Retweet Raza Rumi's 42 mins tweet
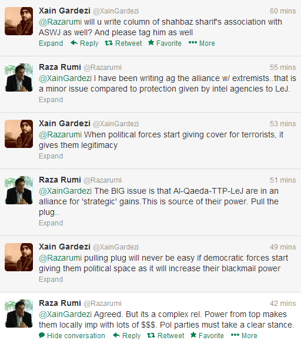The height and width of the screenshot is (347, 301). [x=166, y=335]
